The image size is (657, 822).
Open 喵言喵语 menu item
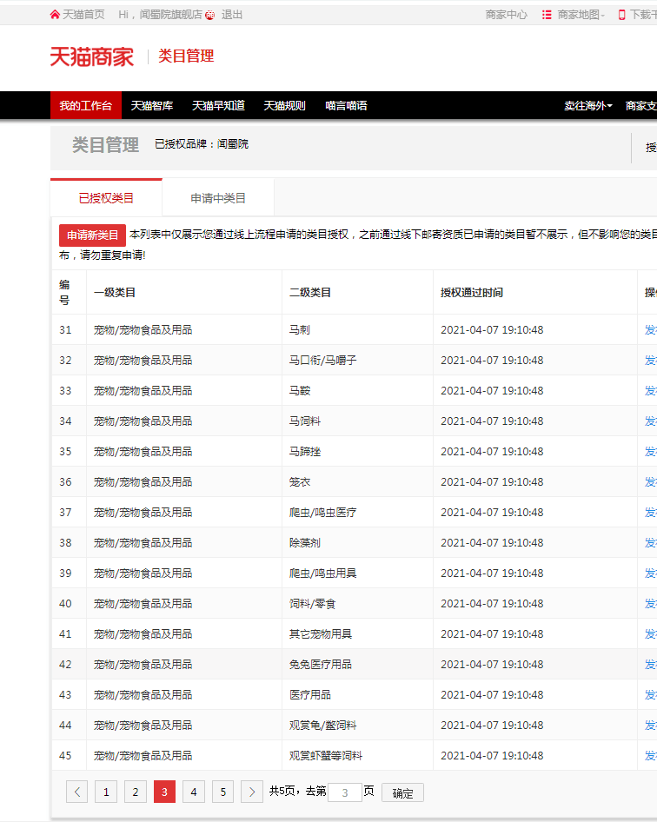click(346, 105)
